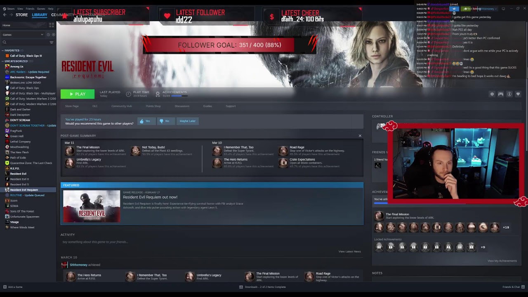Click Add a Game button
Image resolution: width=528 pixels, height=297 pixels.
pyautogui.click(x=13, y=287)
